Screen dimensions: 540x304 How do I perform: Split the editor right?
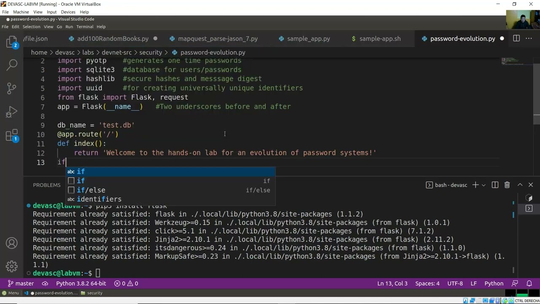516,38
